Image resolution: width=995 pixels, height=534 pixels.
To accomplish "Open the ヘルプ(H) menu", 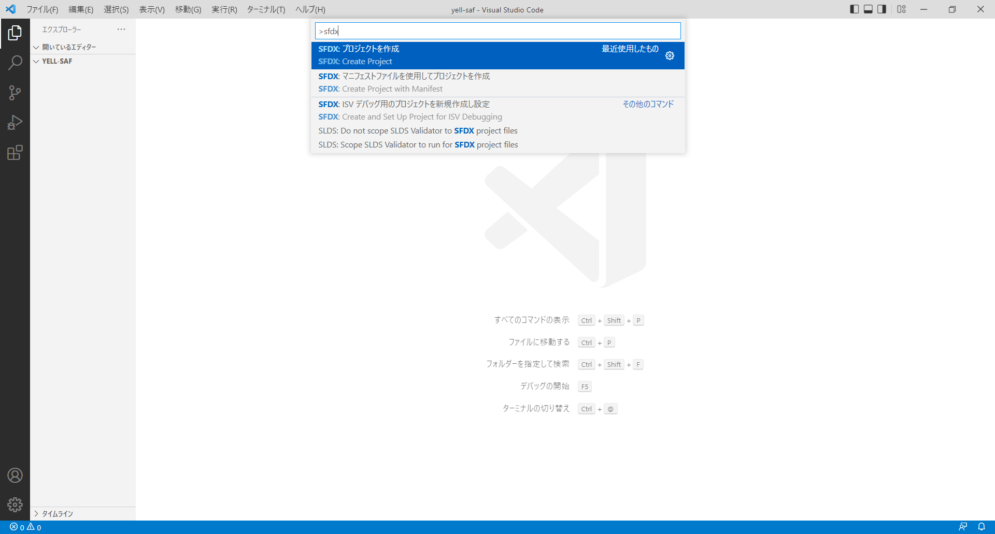I will click(310, 9).
